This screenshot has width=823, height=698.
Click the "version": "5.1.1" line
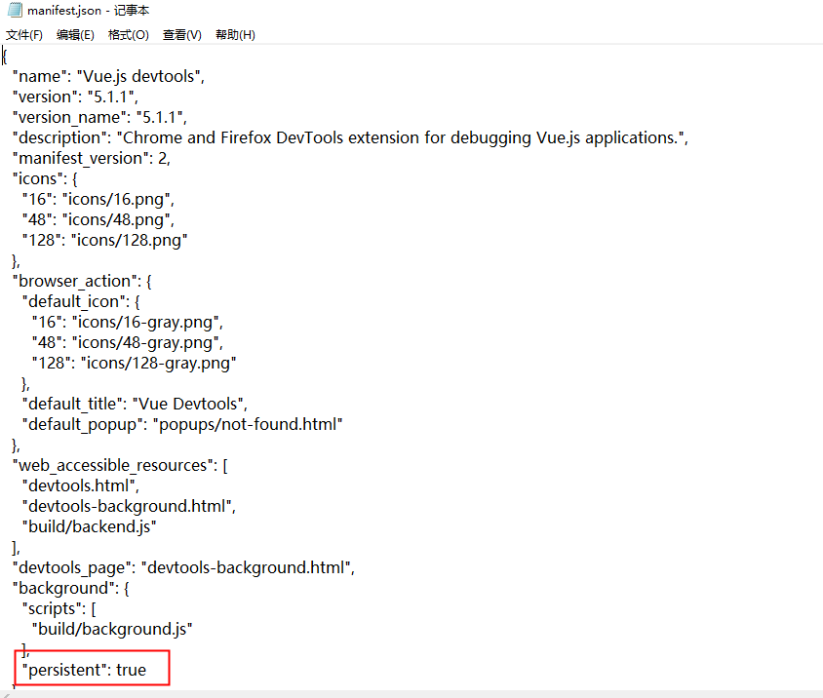pos(76,97)
